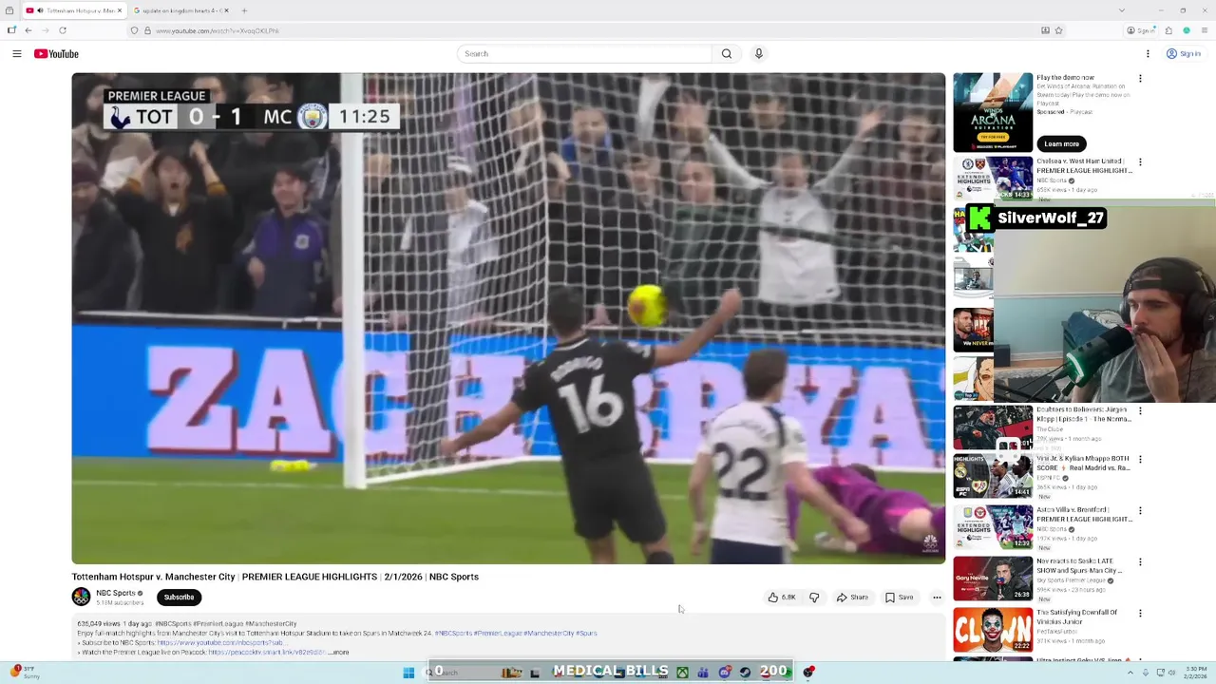The width and height of the screenshot is (1216, 684).
Task: Click Learn more on the Arcana ad
Action: point(1061,144)
